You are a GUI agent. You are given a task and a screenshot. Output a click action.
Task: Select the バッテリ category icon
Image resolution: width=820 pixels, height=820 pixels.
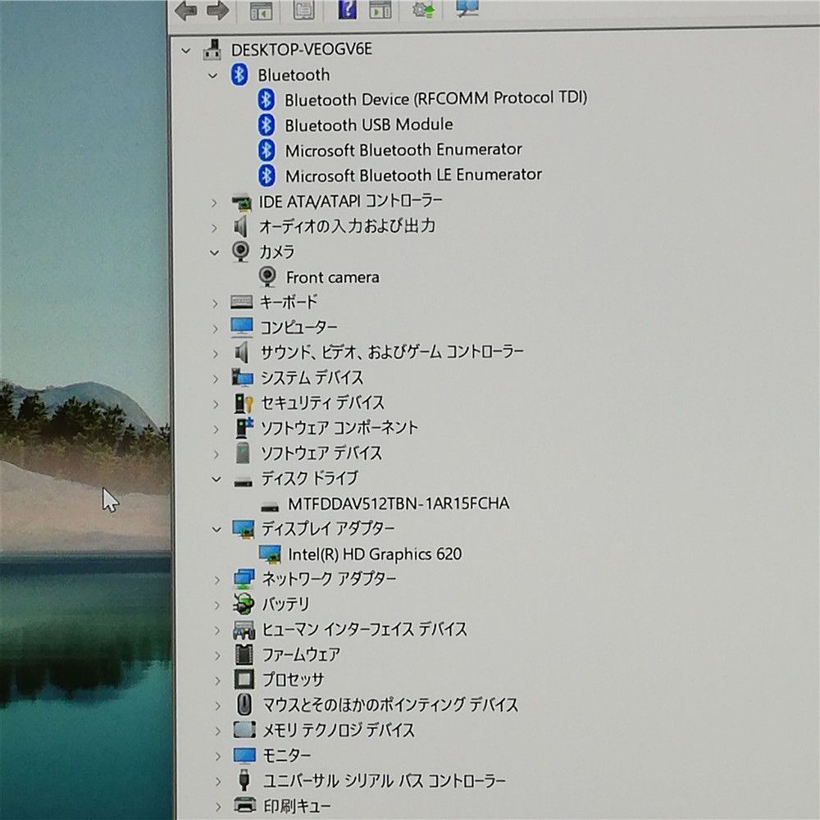244,605
